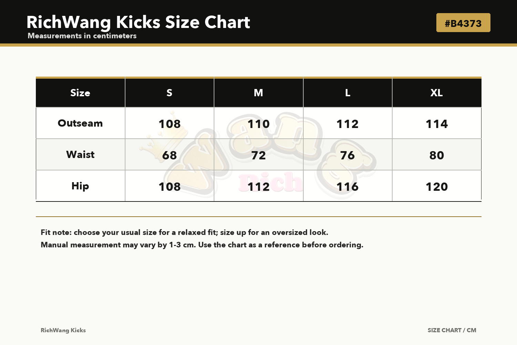
Task: Click the Manual measurement disclaimer line
Action: pos(202,245)
